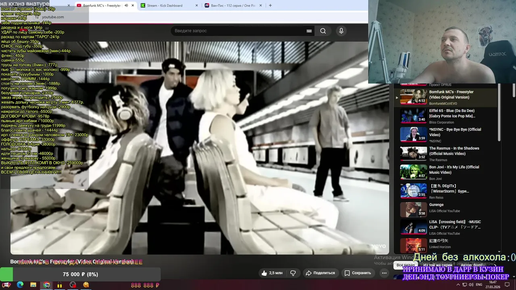This screenshot has width=516, height=290.
Task: Open the Gurenge LiSA video thumbnail
Action: click(413, 209)
